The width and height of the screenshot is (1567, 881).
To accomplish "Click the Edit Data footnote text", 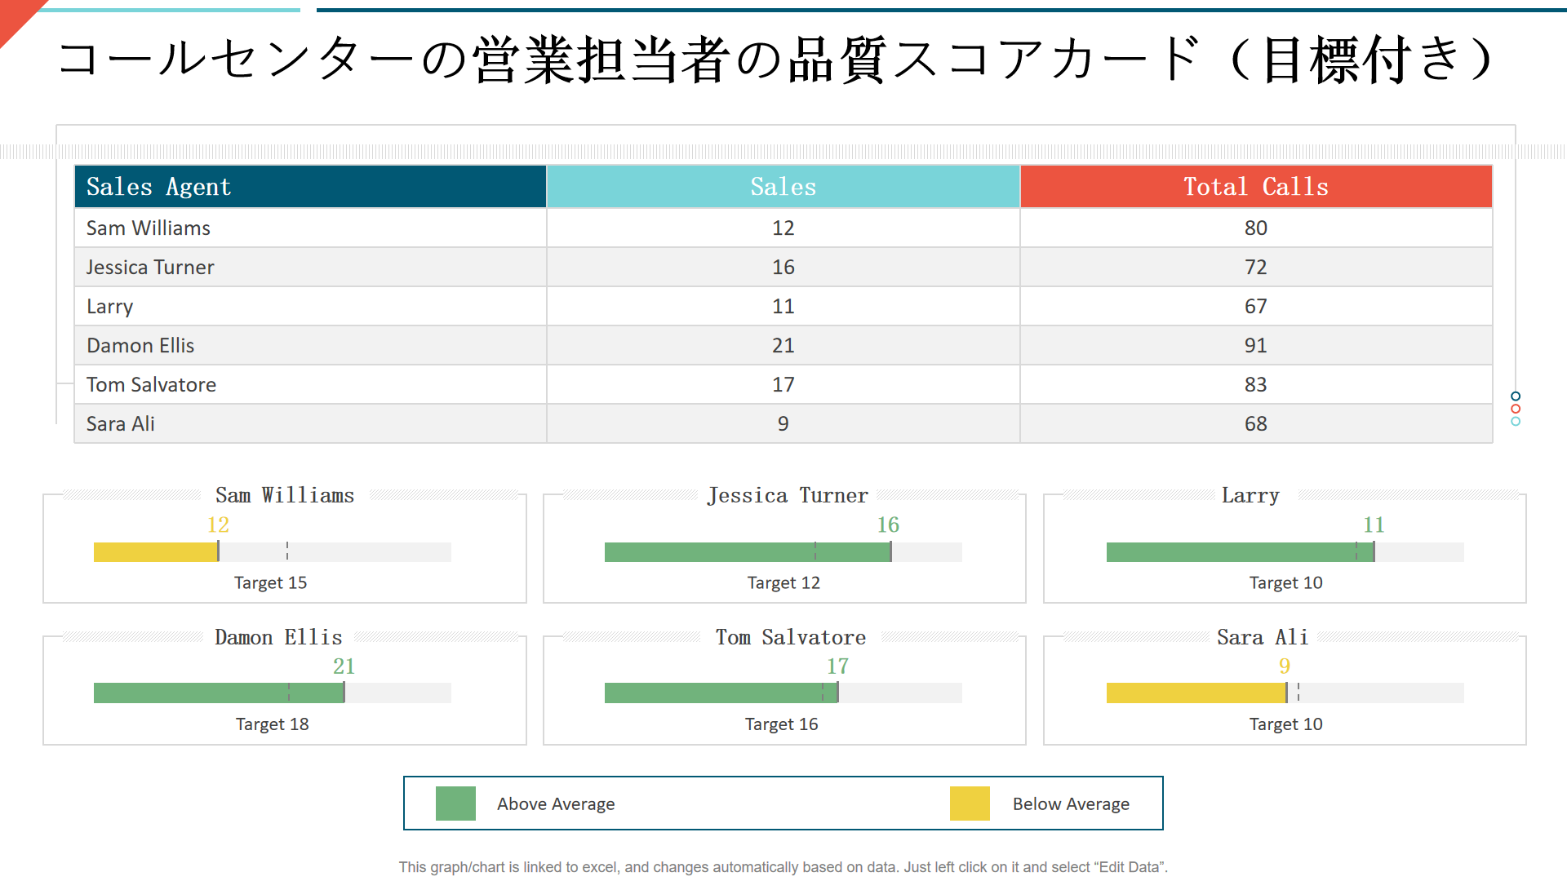I will [783, 867].
